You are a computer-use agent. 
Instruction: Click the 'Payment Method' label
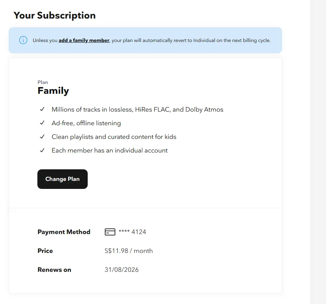click(64, 232)
